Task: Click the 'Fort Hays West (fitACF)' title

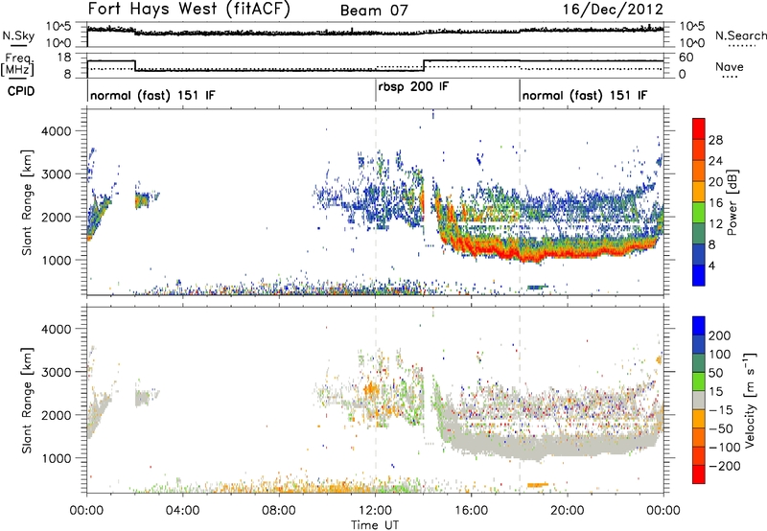Action: click(189, 9)
